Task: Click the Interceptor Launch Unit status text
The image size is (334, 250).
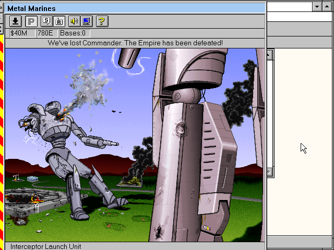Action: coord(45,246)
